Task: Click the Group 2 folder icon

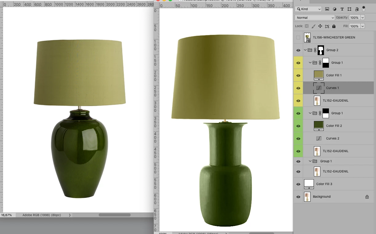Action: (x=310, y=50)
